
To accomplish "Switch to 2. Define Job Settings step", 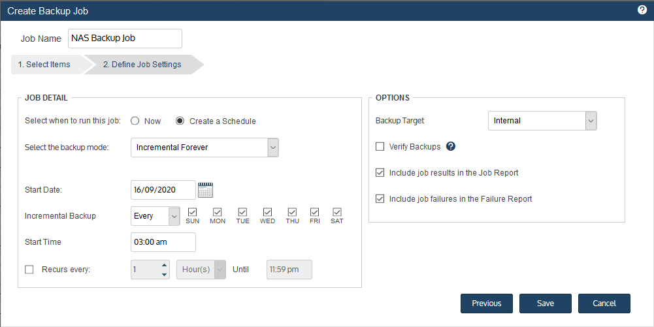I will click(x=142, y=65).
